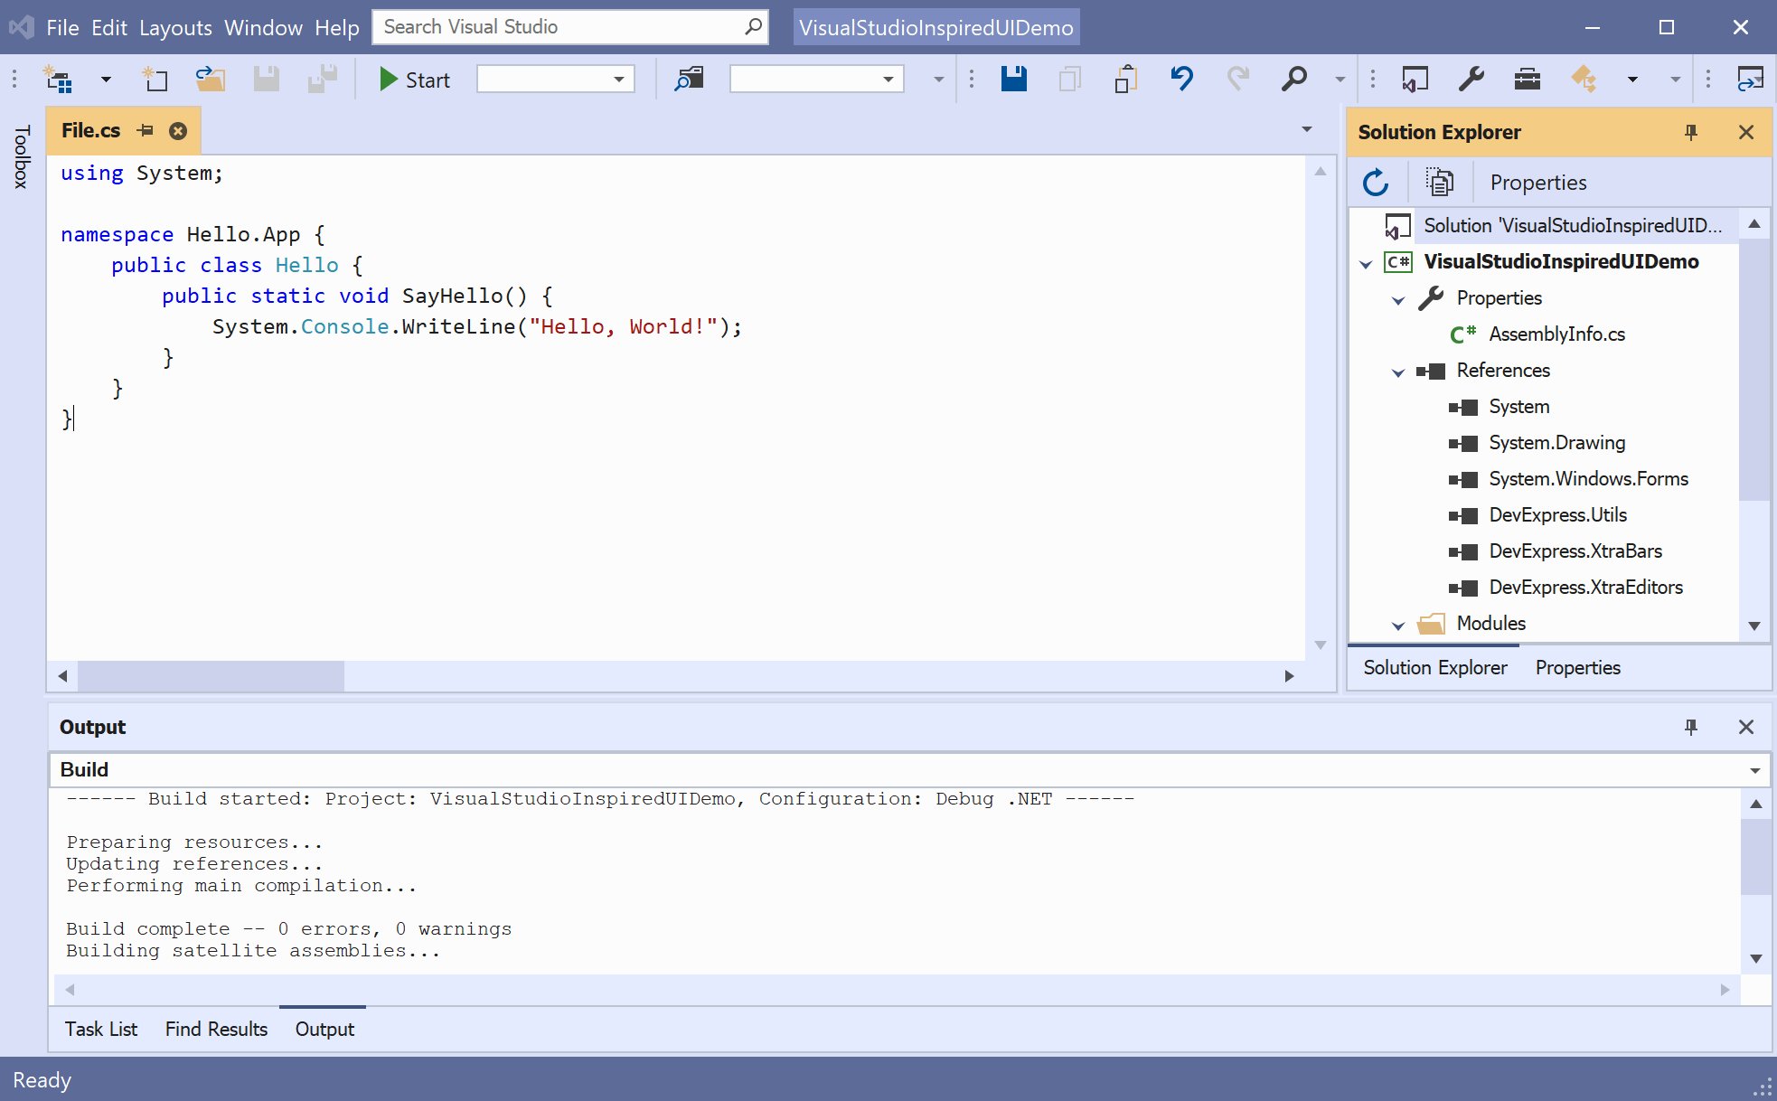Switch to the Find Results tab
This screenshot has height=1101, width=1777.
(216, 1029)
